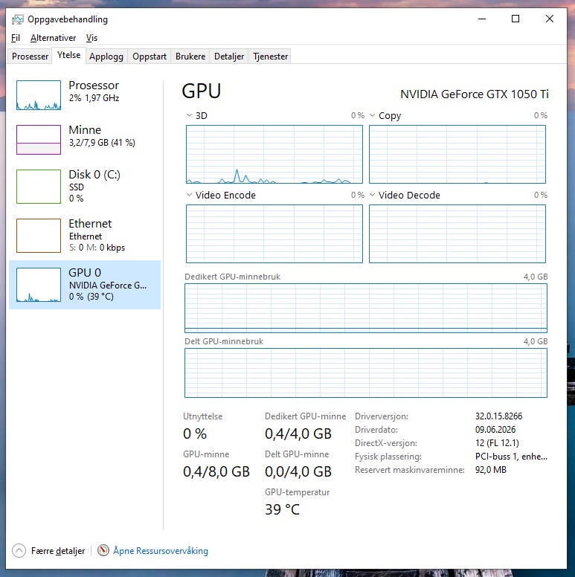Select GPU 0 in the sidebar
575x577 pixels.
tap(85, 285)
